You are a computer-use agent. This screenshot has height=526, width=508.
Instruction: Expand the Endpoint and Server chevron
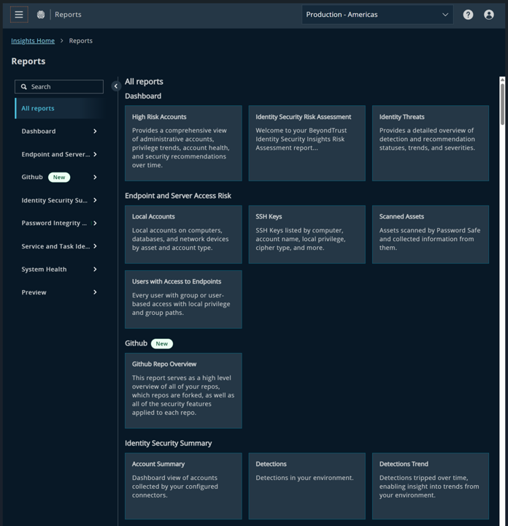click(95, 154)
